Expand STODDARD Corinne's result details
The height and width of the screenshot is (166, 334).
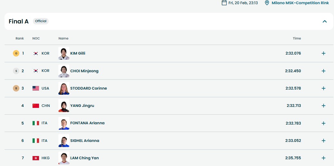323,88
